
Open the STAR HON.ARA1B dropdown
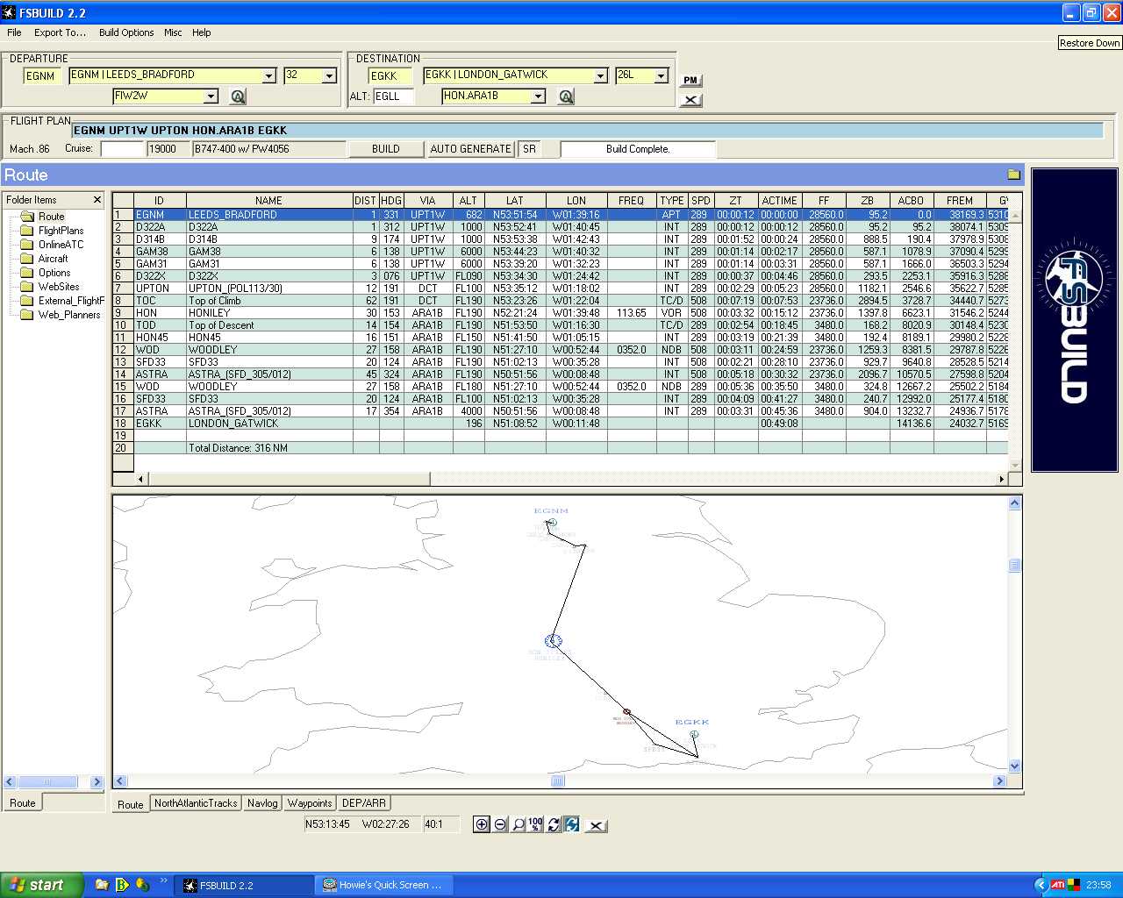(x=538, y=96)
